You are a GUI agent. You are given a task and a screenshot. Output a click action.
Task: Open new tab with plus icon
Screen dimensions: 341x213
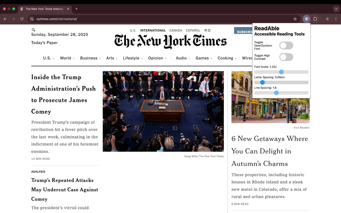pyautogui.click(x=76, y=9)
